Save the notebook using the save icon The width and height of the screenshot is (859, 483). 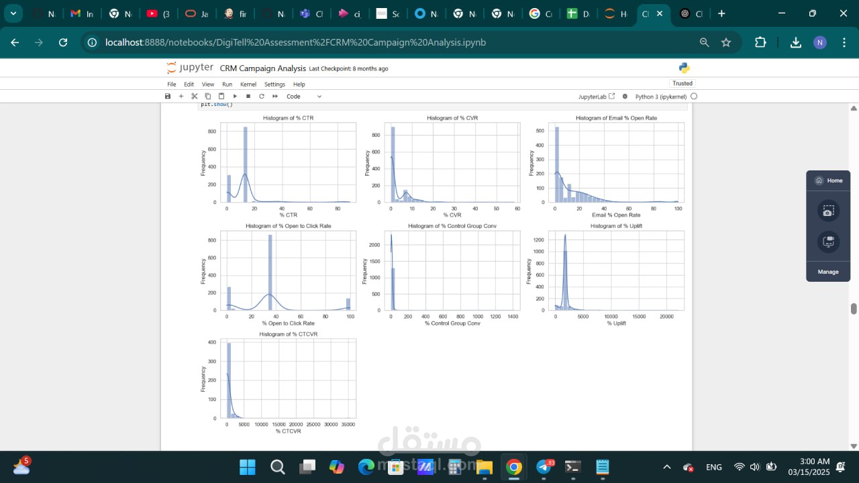167,96
